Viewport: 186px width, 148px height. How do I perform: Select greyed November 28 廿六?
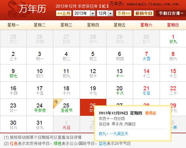pyautogui.click(x=93, y=39)
